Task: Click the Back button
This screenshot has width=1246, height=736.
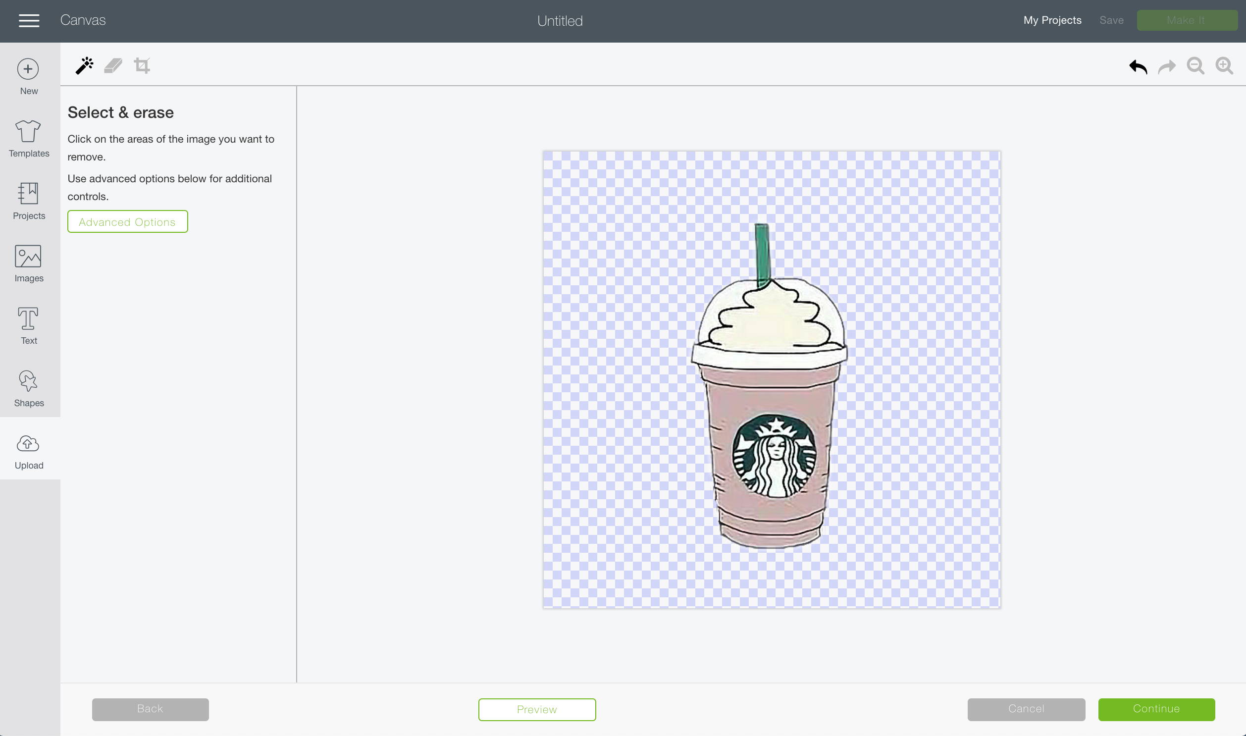Action: click(150, 709)
